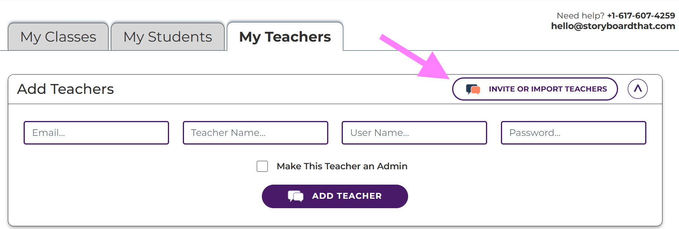Call the +1-617-607-4259 help number link
Screen dimensions: 679x229
[x=640, y=16]
